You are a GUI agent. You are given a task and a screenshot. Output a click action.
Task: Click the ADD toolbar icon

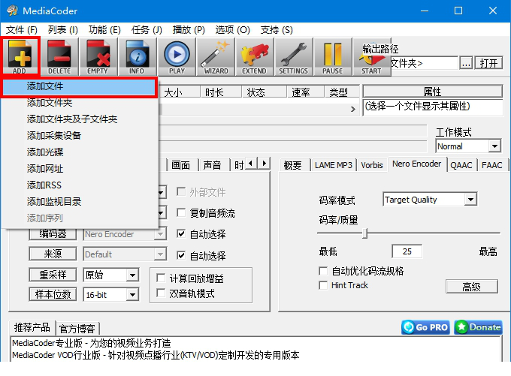(x=20, y=56)
